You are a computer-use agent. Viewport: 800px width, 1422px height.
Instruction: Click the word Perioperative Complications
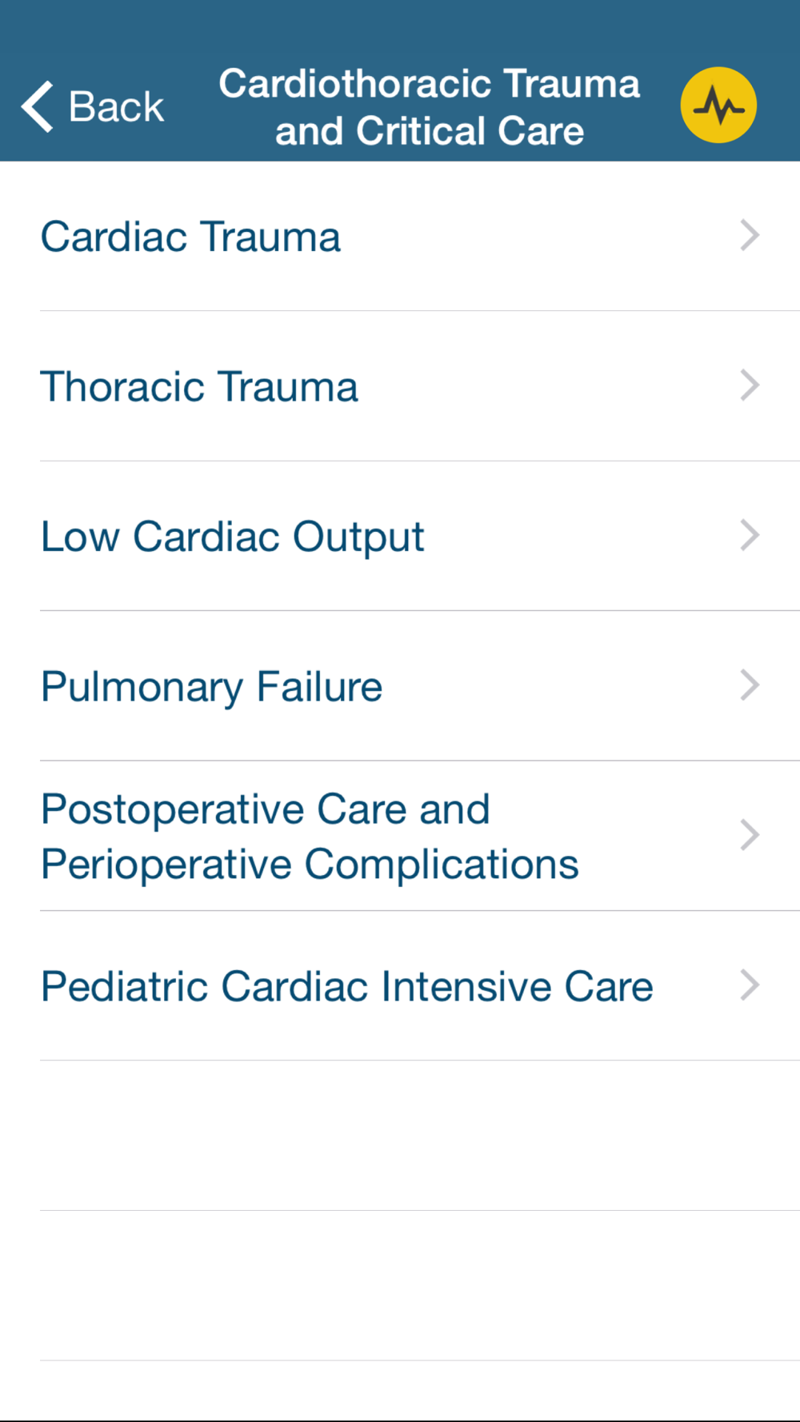click(x=310, y=865)
